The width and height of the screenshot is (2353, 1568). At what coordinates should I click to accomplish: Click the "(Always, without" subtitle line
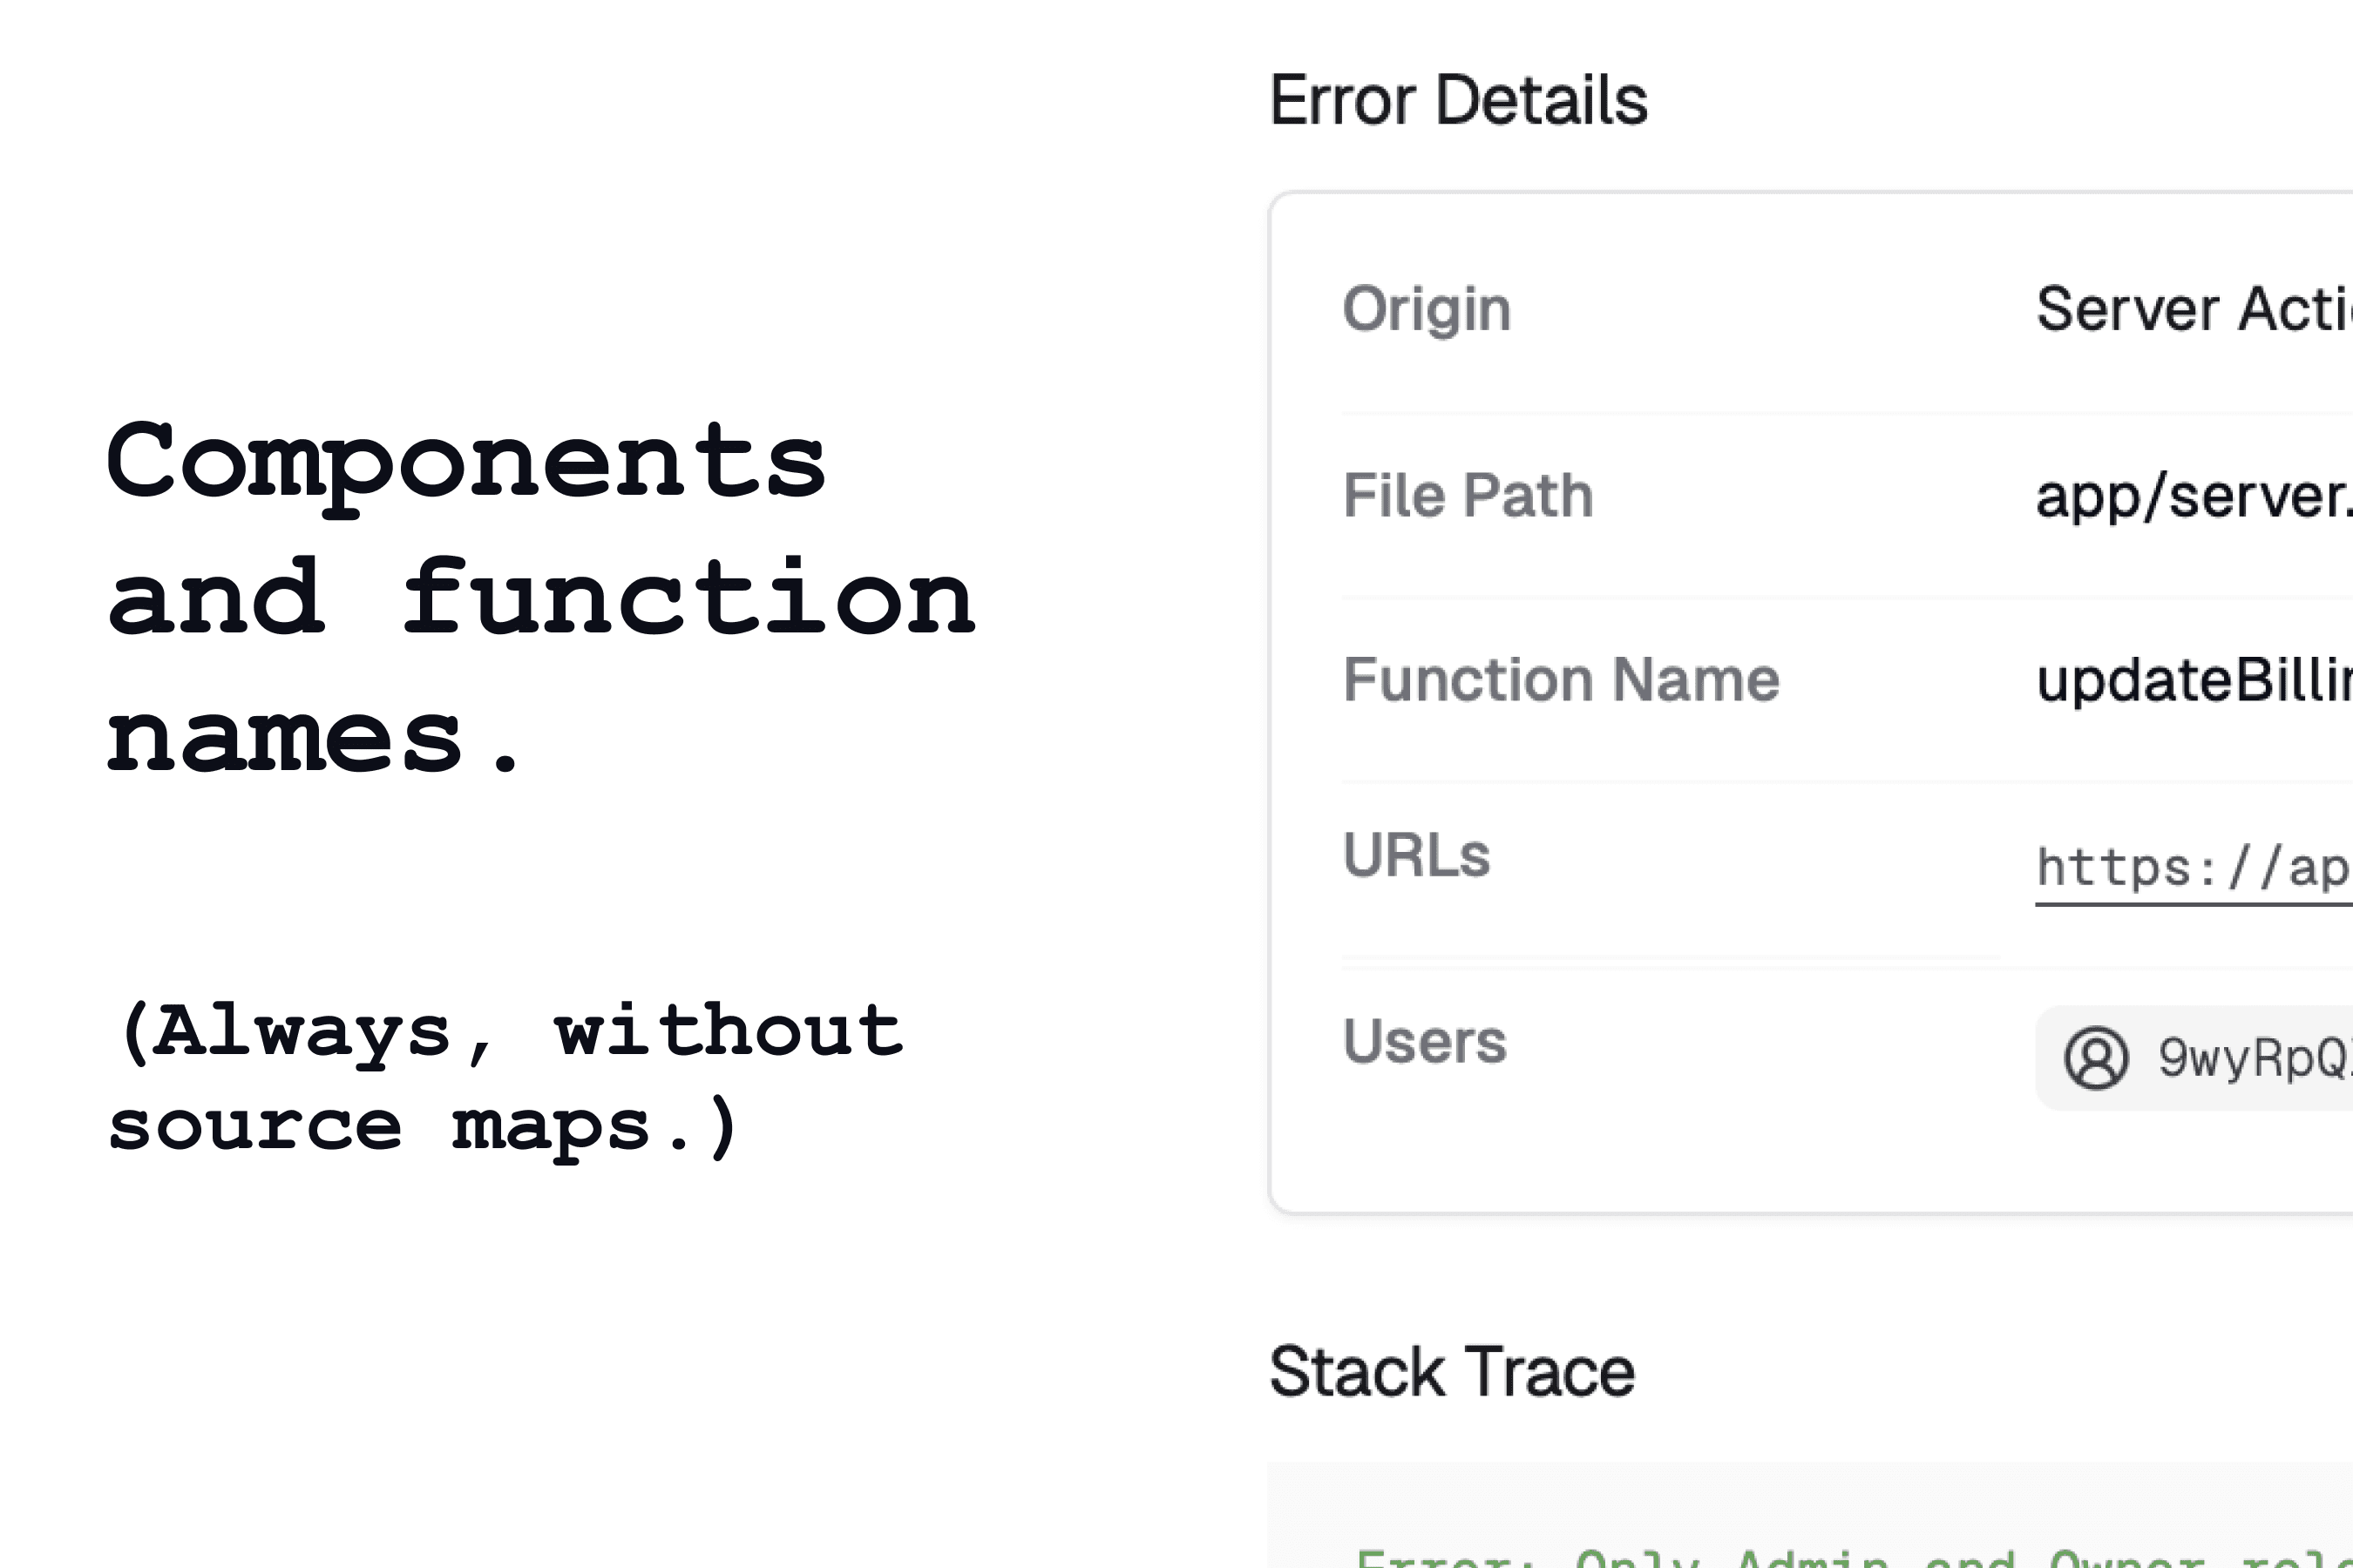click(x=510, y=1032)
